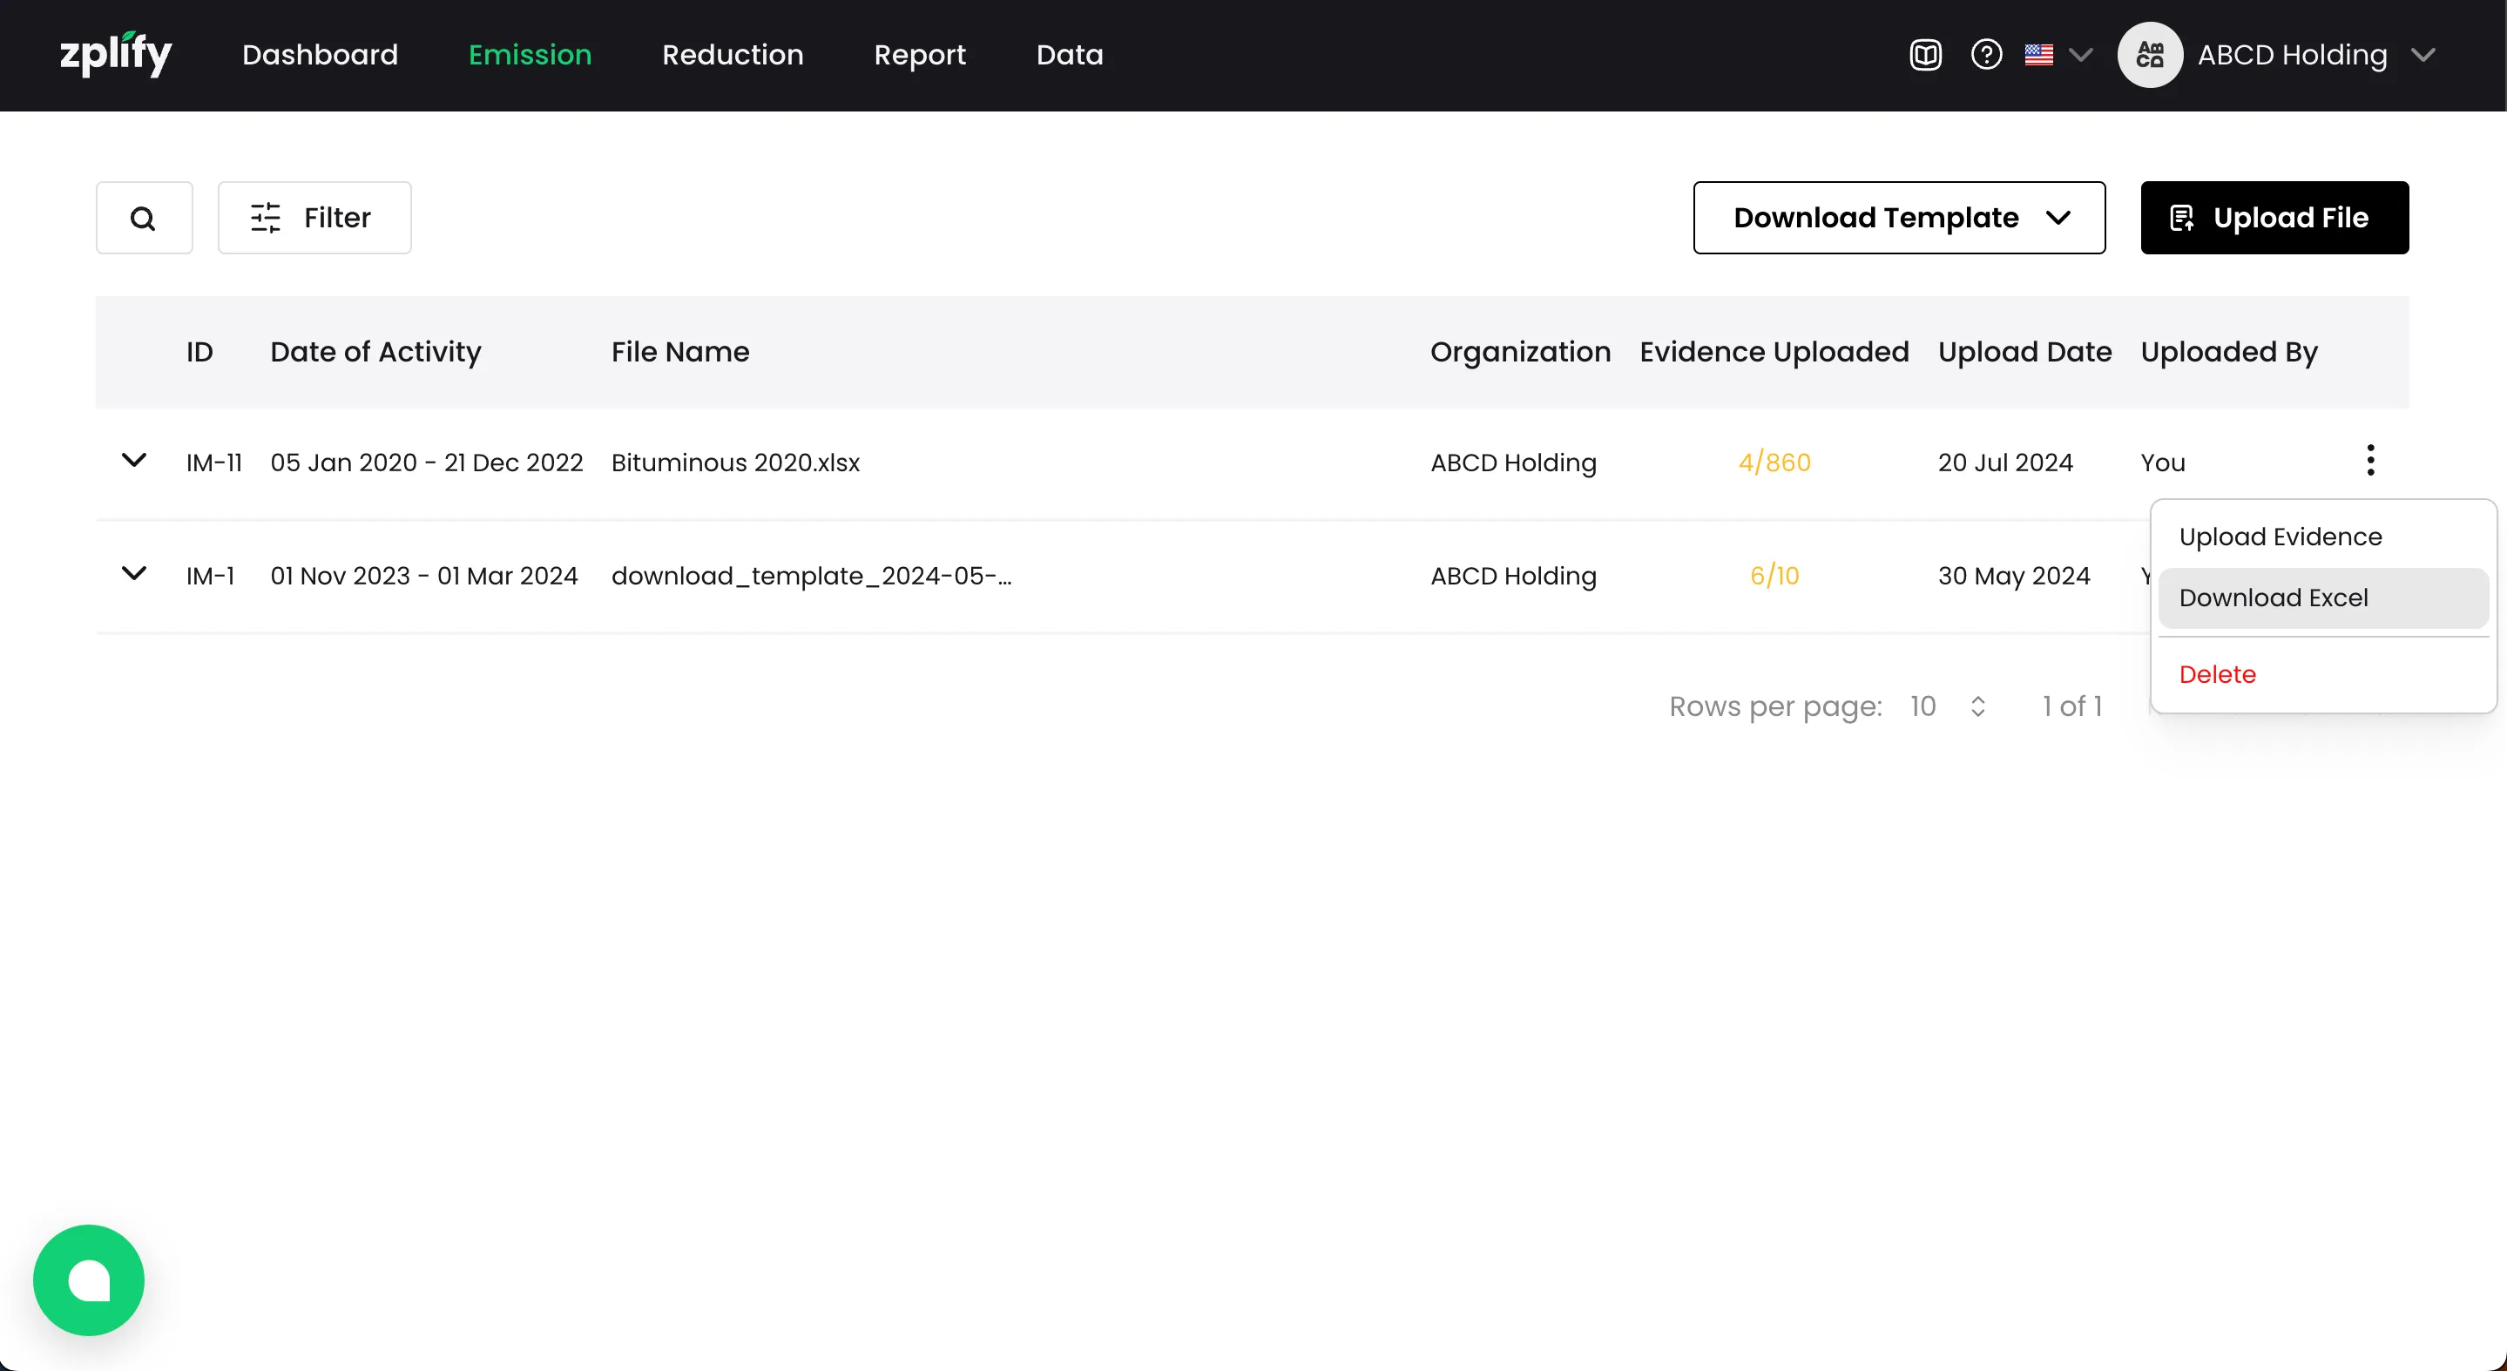Select Delete in the row menu
The width and height of the screenshot is (2507, 1371).
coord(2217,674)
